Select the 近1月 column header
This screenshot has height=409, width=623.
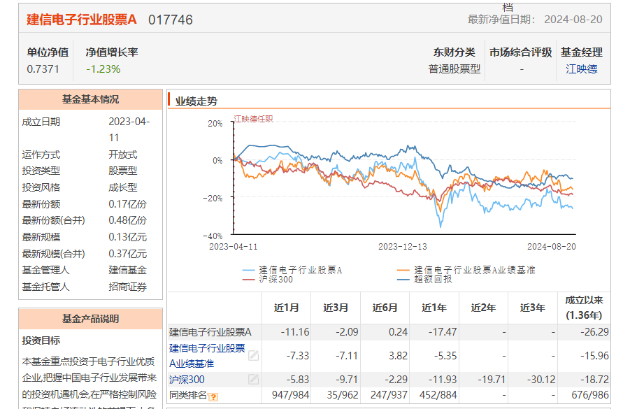coord(287,308)
